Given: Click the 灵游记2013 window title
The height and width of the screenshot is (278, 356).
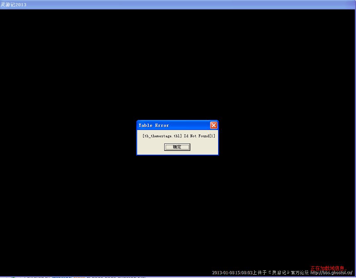Looking at the screenshot, I should pyautogui.click(x=13, y=5).
